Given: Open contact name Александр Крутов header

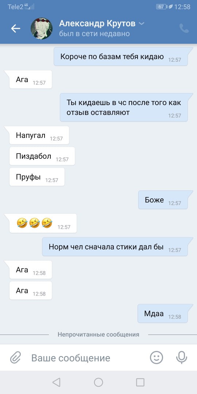Looking at the screenshot, I should coord(97,23).
